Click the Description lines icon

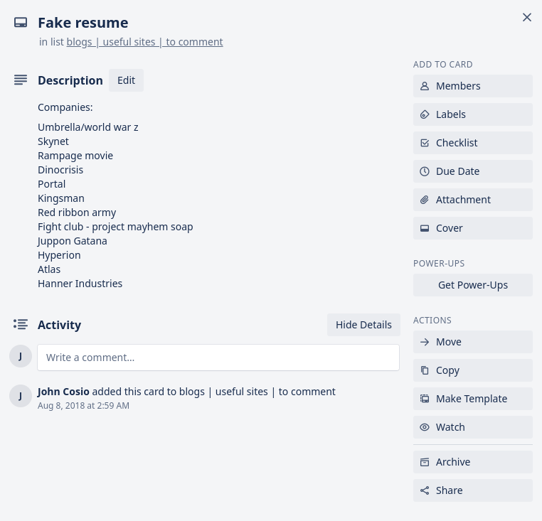pos(21,80)
